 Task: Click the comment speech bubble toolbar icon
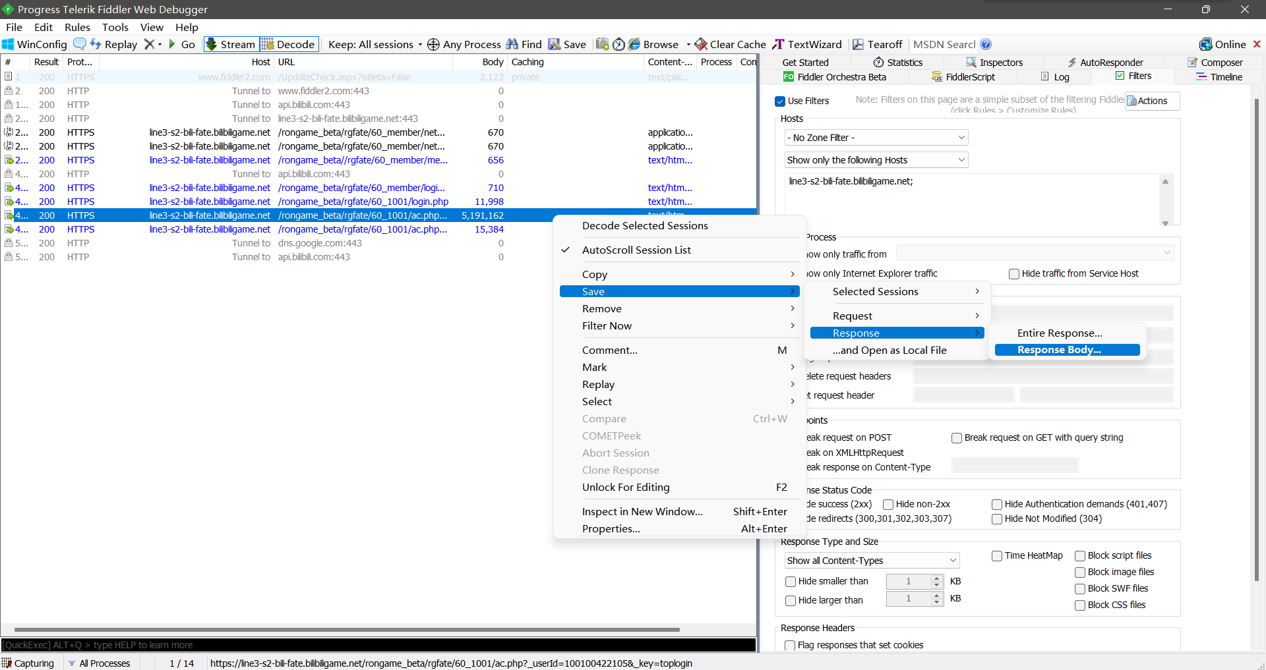[79, 44]
